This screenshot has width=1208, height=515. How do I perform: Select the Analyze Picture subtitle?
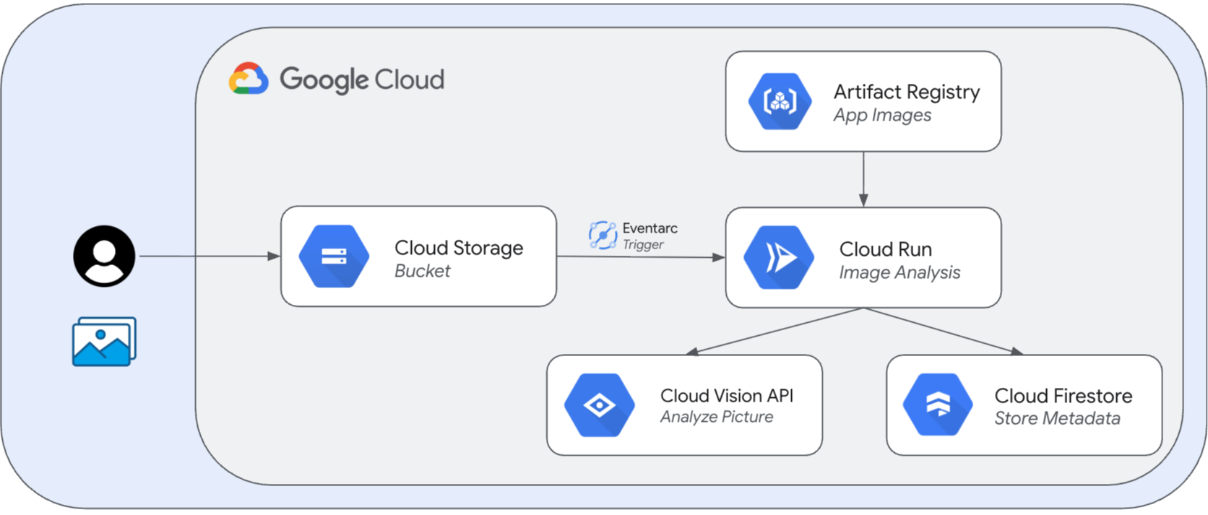pyautogui.click(x=716, y=417)
